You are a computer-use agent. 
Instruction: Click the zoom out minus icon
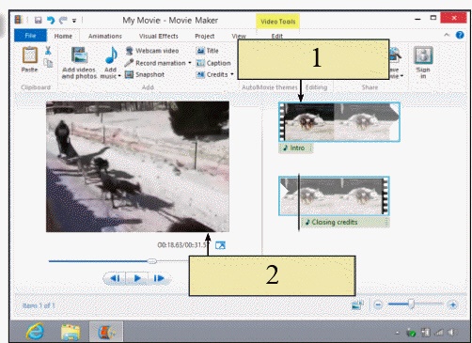tap(378, 304)
